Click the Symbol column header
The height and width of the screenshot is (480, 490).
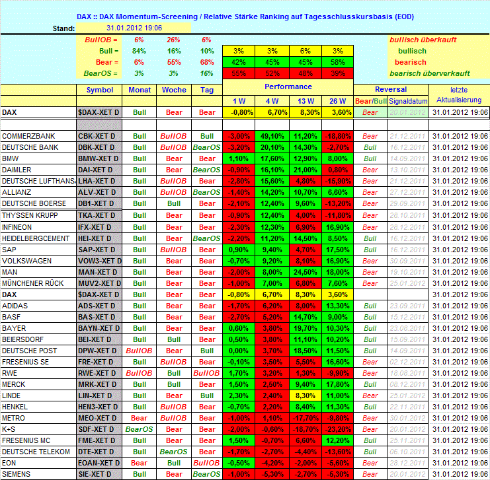99,90
